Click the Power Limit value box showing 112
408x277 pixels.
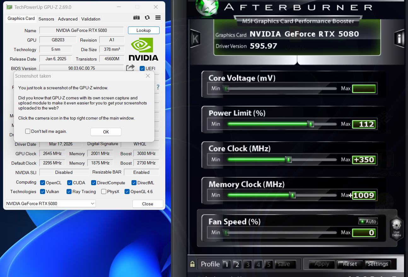coord(364,124)
